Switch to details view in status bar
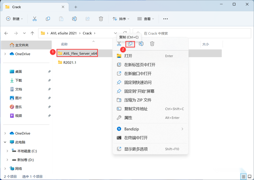Screen dimensions: 254x180 (243, 176)
